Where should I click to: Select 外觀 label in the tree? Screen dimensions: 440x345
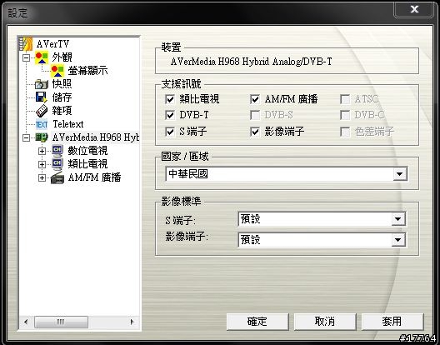(62, 57)
